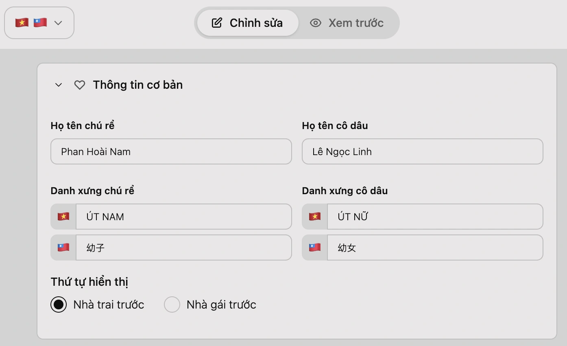The height and width of the screenshot is (346, 567).
Task: Click the Vietnam flag beside ÚT NỮ field
Action: 314,217
